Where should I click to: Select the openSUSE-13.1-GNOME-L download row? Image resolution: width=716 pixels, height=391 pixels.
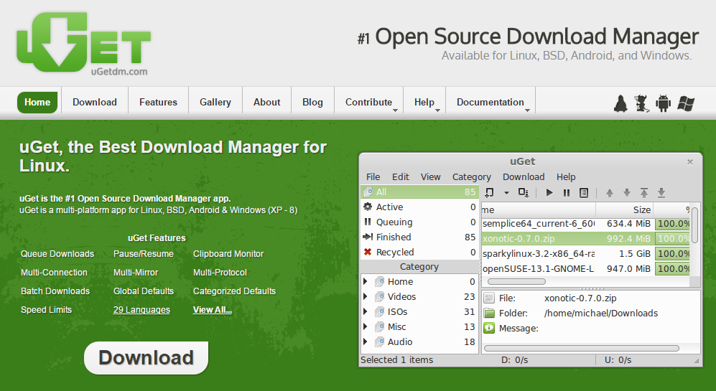coord(586,268)
